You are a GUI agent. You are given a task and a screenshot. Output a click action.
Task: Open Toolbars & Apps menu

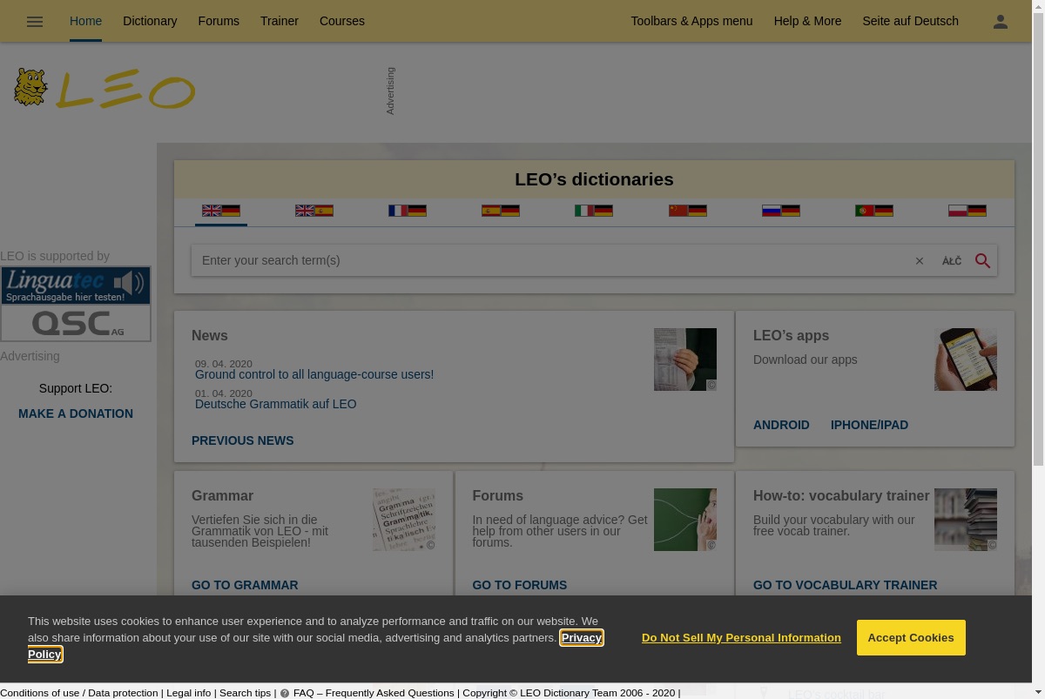pyautogui.click(x=691, y=21)
